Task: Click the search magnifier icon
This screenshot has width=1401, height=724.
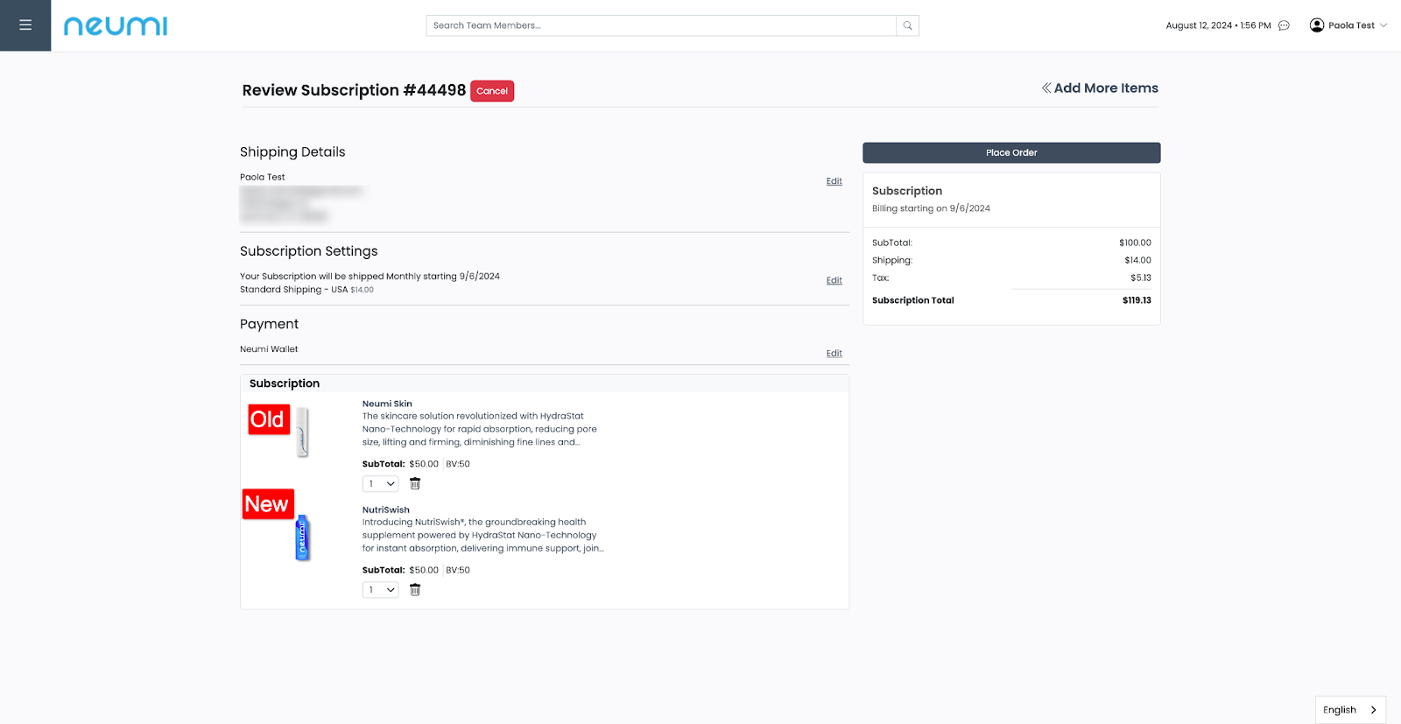Action: (907, 25)
